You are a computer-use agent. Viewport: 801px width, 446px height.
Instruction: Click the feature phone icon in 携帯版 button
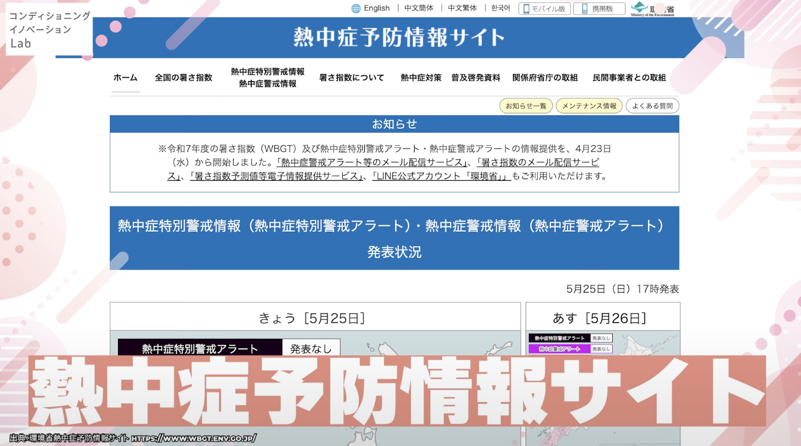coord(584,9)
